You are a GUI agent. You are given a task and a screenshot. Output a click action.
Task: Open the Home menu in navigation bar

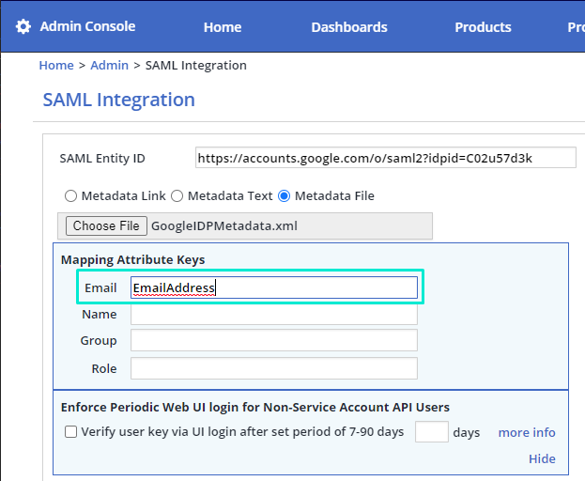(x=223, y=27)
